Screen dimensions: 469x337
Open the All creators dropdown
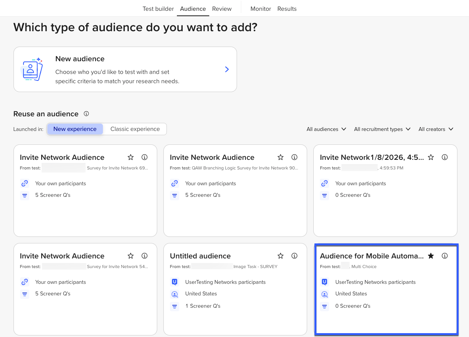click(435, 129)
